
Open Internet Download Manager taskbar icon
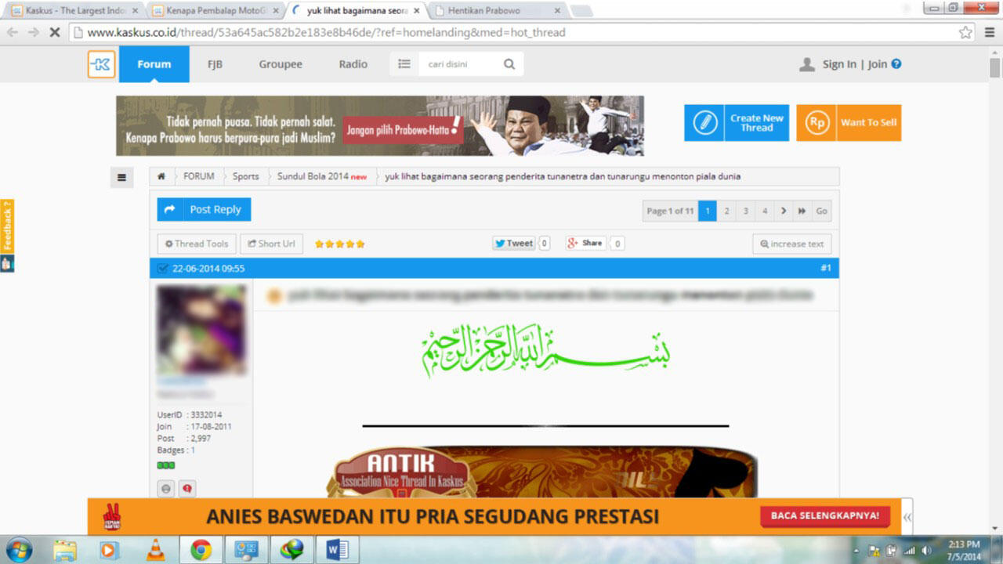291,550
